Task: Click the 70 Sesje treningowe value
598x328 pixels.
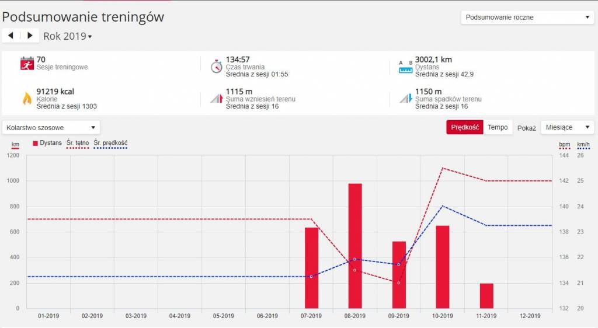Action: 41,60
